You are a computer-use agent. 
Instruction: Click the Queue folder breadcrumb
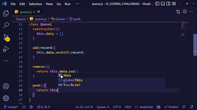(x=21, y=19)
